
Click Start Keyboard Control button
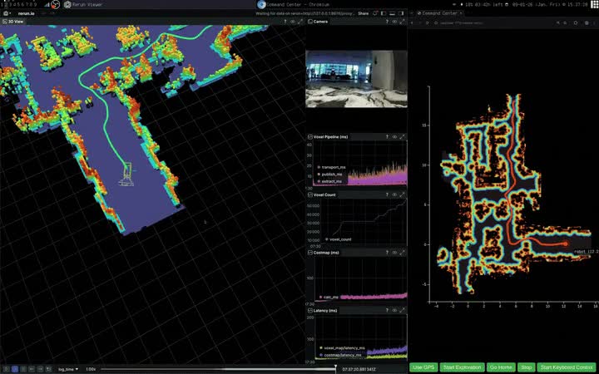point(567,367)
